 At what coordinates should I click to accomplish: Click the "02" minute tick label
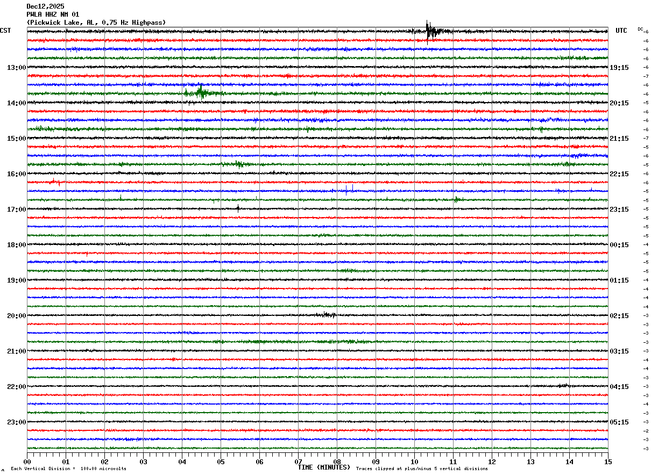click(104, 461)
